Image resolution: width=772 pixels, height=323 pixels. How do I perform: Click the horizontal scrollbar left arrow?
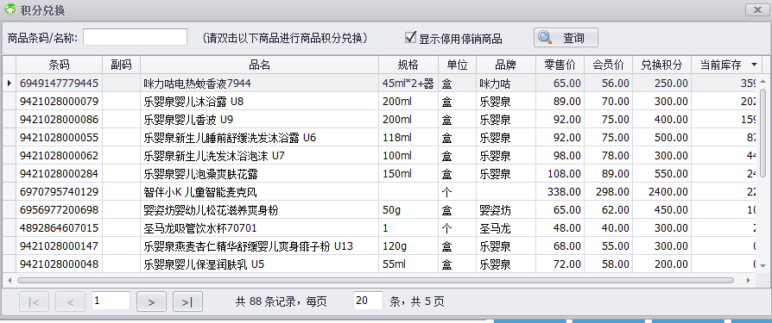click(9, 280)
